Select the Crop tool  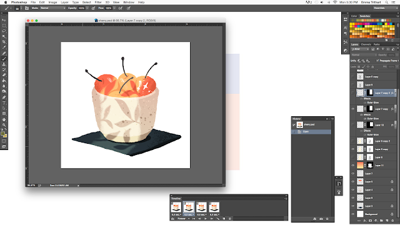[4, 42]
